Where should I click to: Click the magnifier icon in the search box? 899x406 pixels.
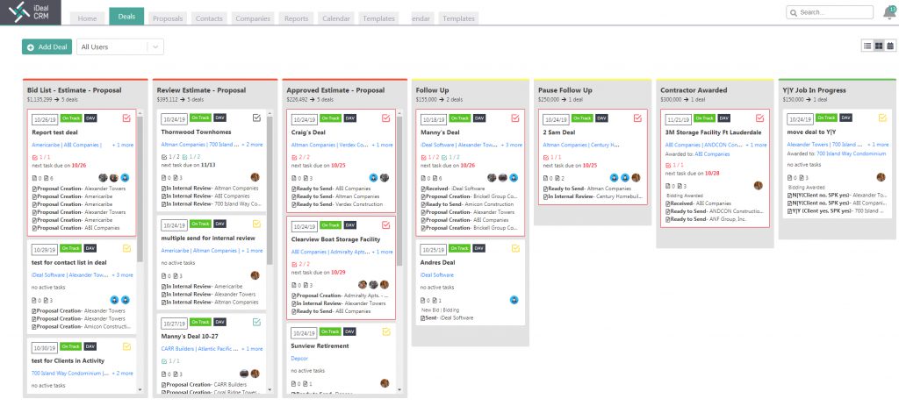tap(794, 12)
